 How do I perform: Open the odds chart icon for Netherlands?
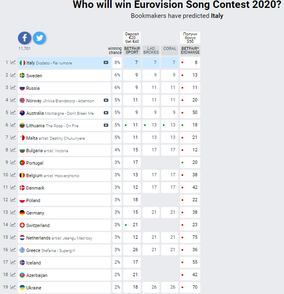point(13,237)
